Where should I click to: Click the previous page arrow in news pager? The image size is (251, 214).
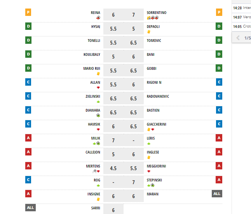point(238,38)
